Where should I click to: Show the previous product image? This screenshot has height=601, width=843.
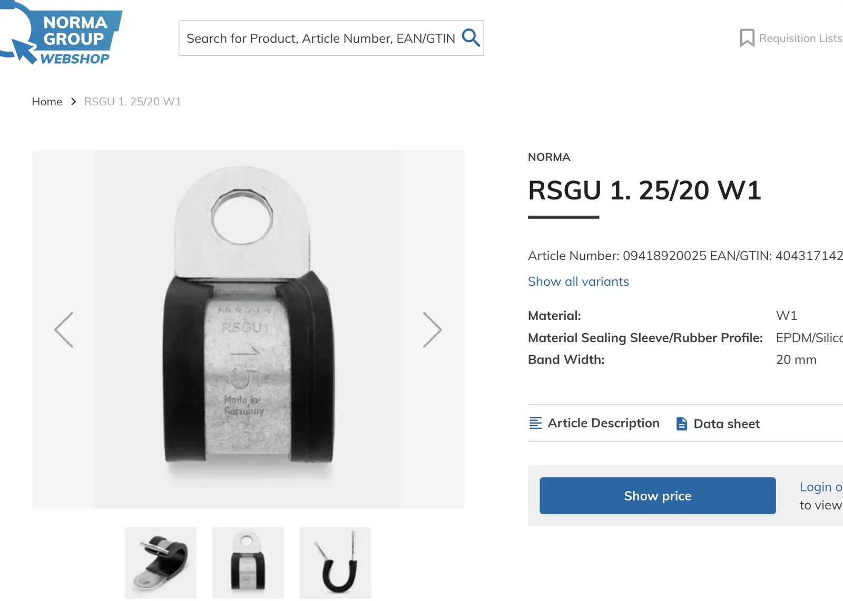pyautogui.click(x=64, y=330)
